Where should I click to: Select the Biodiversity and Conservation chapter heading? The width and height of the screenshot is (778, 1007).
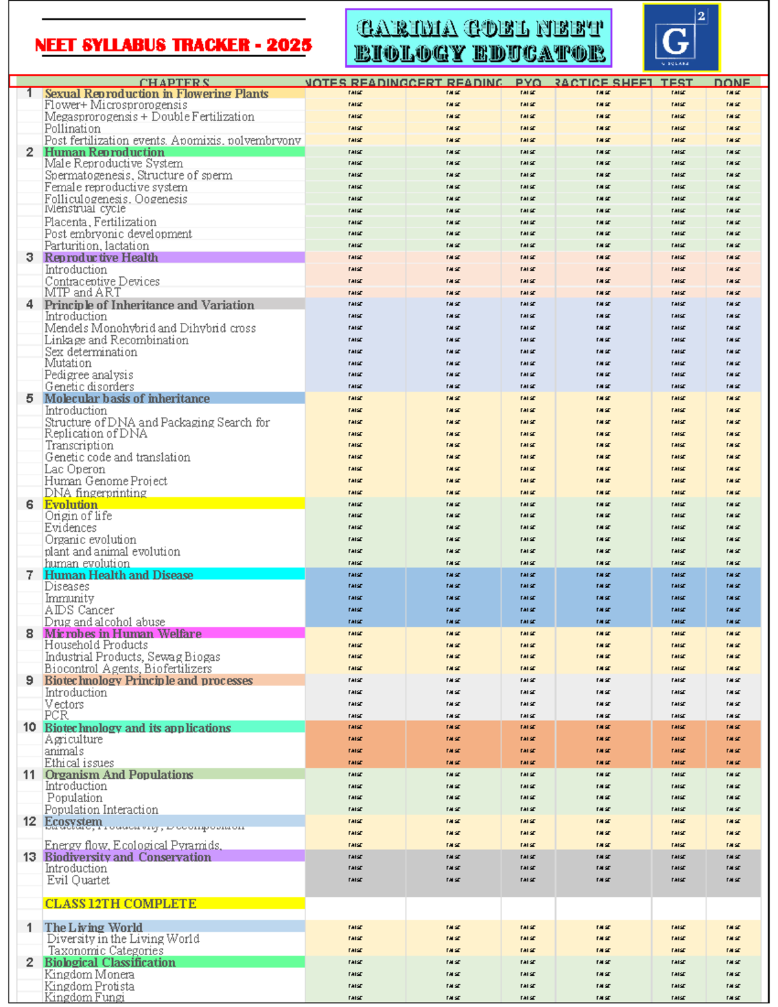click(128, 857)
